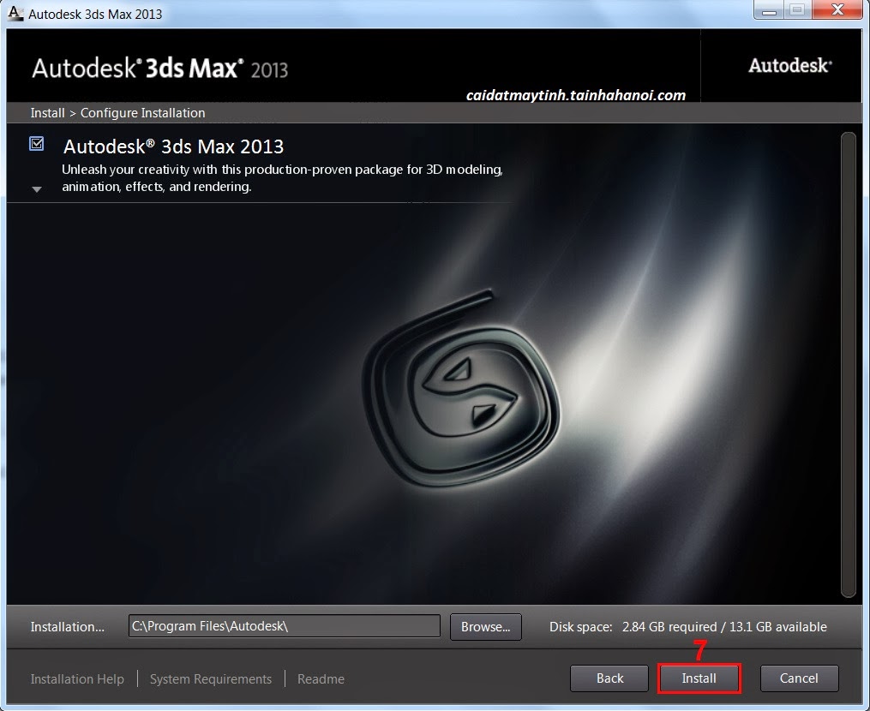Minimize the installer window
870x711 pixels.
pos(769,10)
